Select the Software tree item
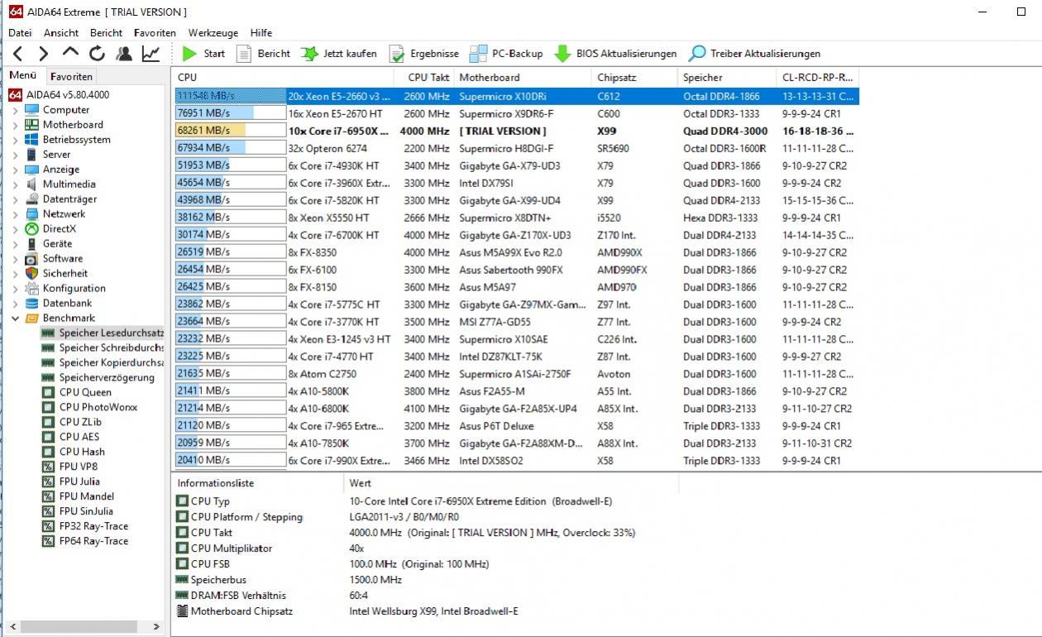This screenshot has height=637, width=1042. pyautogui.click(x=63, y=258)
